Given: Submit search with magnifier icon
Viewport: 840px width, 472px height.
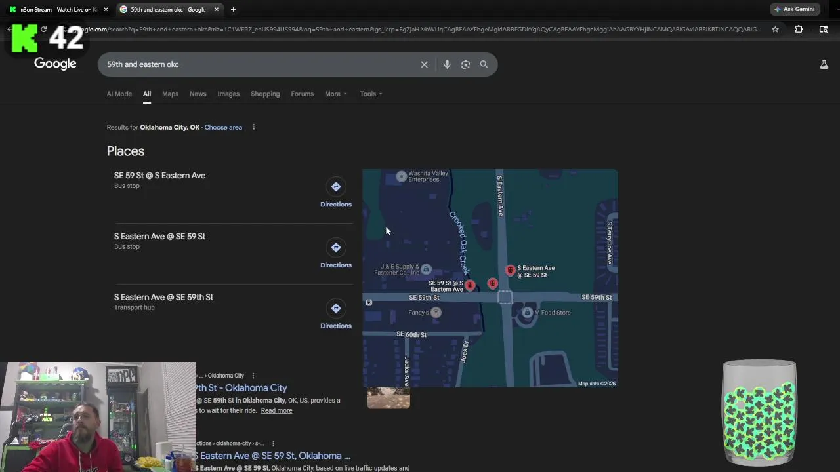Looking at the screenshot, I should pos(484,64).
